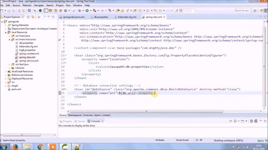
Task: Click Open Console icon in Console view
Action: pyautogui.click(x=242, y=121)
